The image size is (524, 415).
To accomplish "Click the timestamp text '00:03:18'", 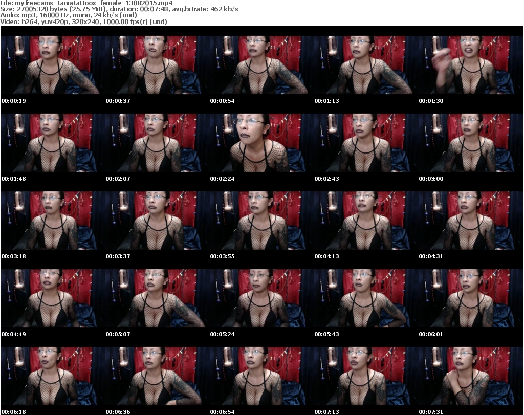I will click(x=14, y=256).
